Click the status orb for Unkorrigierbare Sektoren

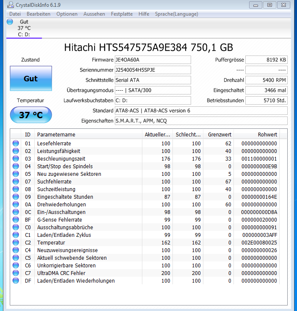pyautogui.click(x=16, y=265)
